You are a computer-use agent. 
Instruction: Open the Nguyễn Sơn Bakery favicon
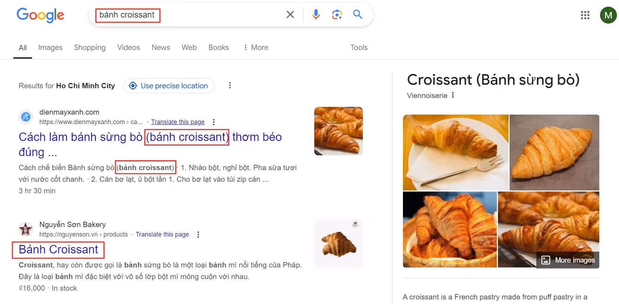point(26,229)
